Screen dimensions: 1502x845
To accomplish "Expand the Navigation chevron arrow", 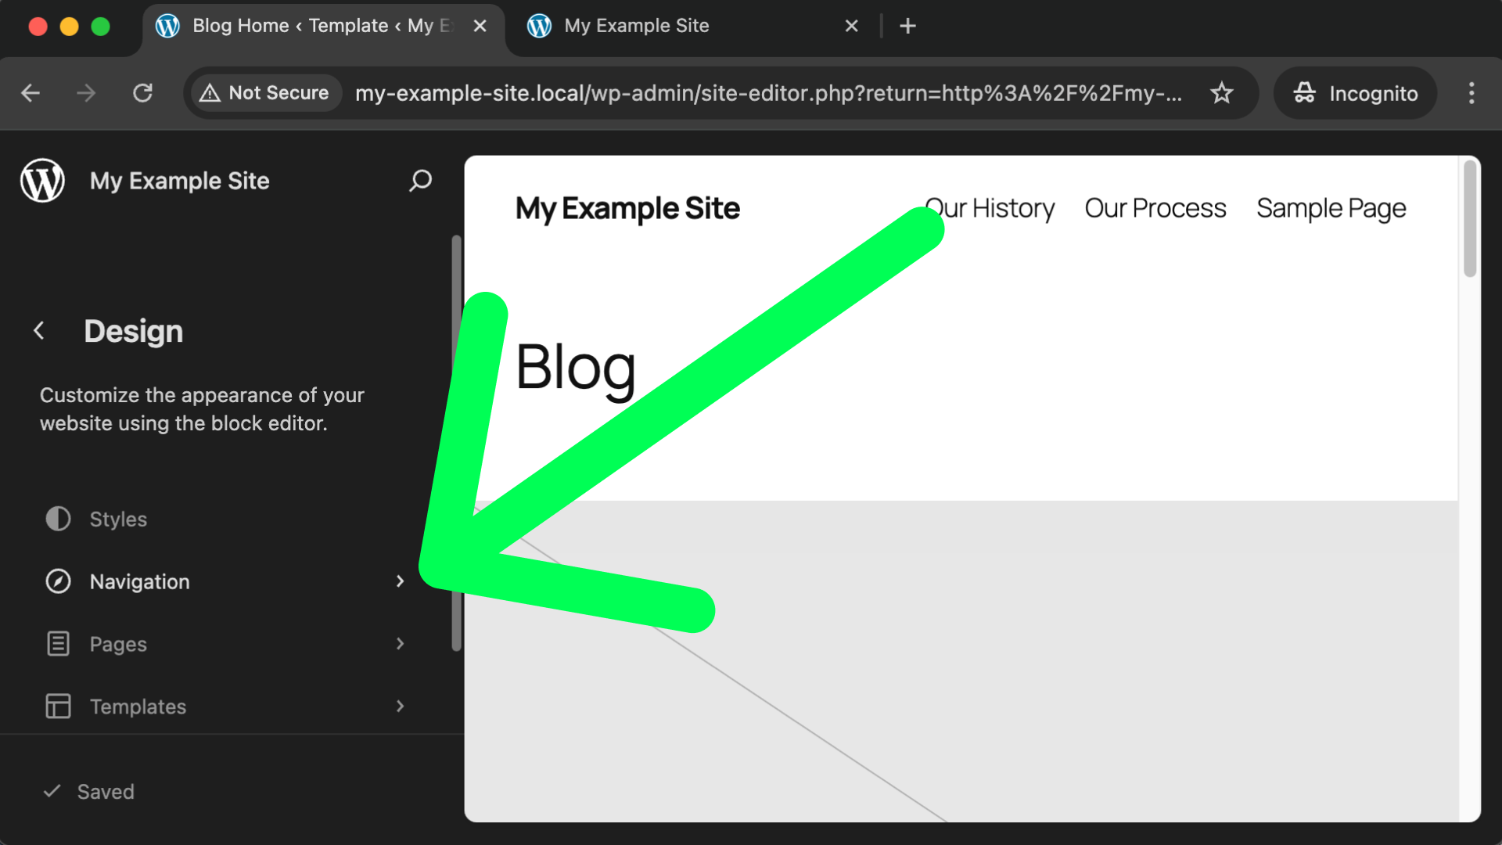I will tap(400, 581).
